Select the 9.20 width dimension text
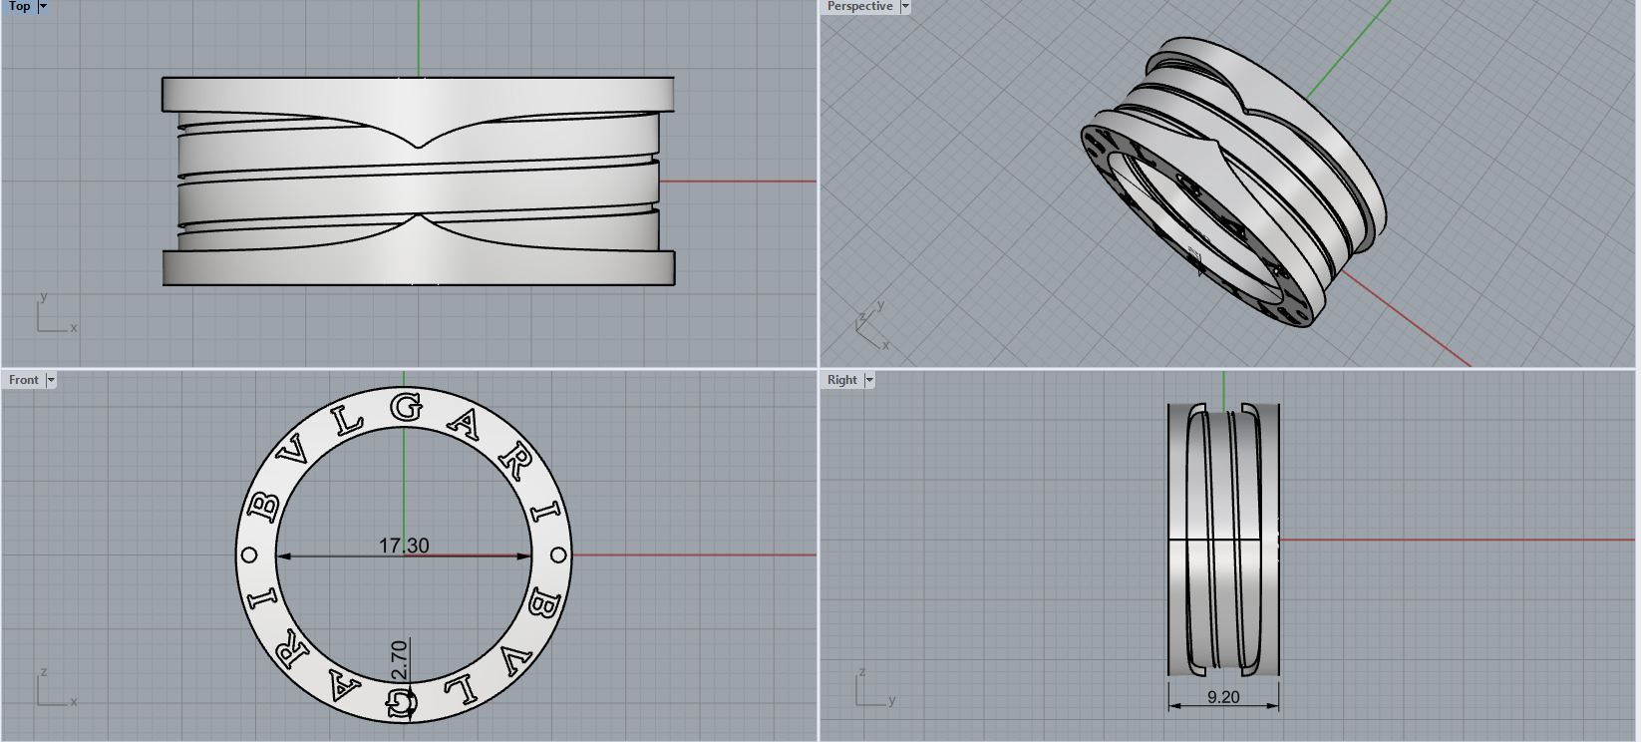1641x742 pixels. (x=1223, y=697)
